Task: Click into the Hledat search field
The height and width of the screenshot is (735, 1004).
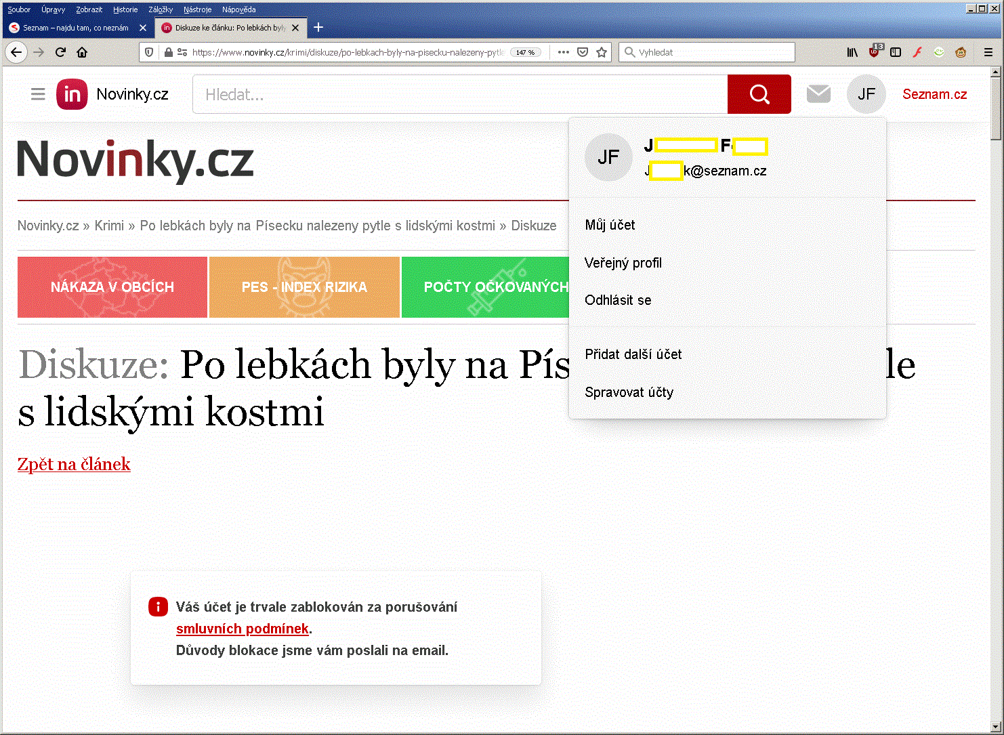Action: click(x=459, y=95)
